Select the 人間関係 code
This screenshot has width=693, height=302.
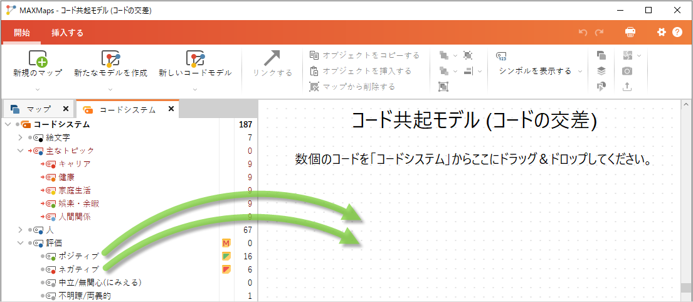(75, 217)
